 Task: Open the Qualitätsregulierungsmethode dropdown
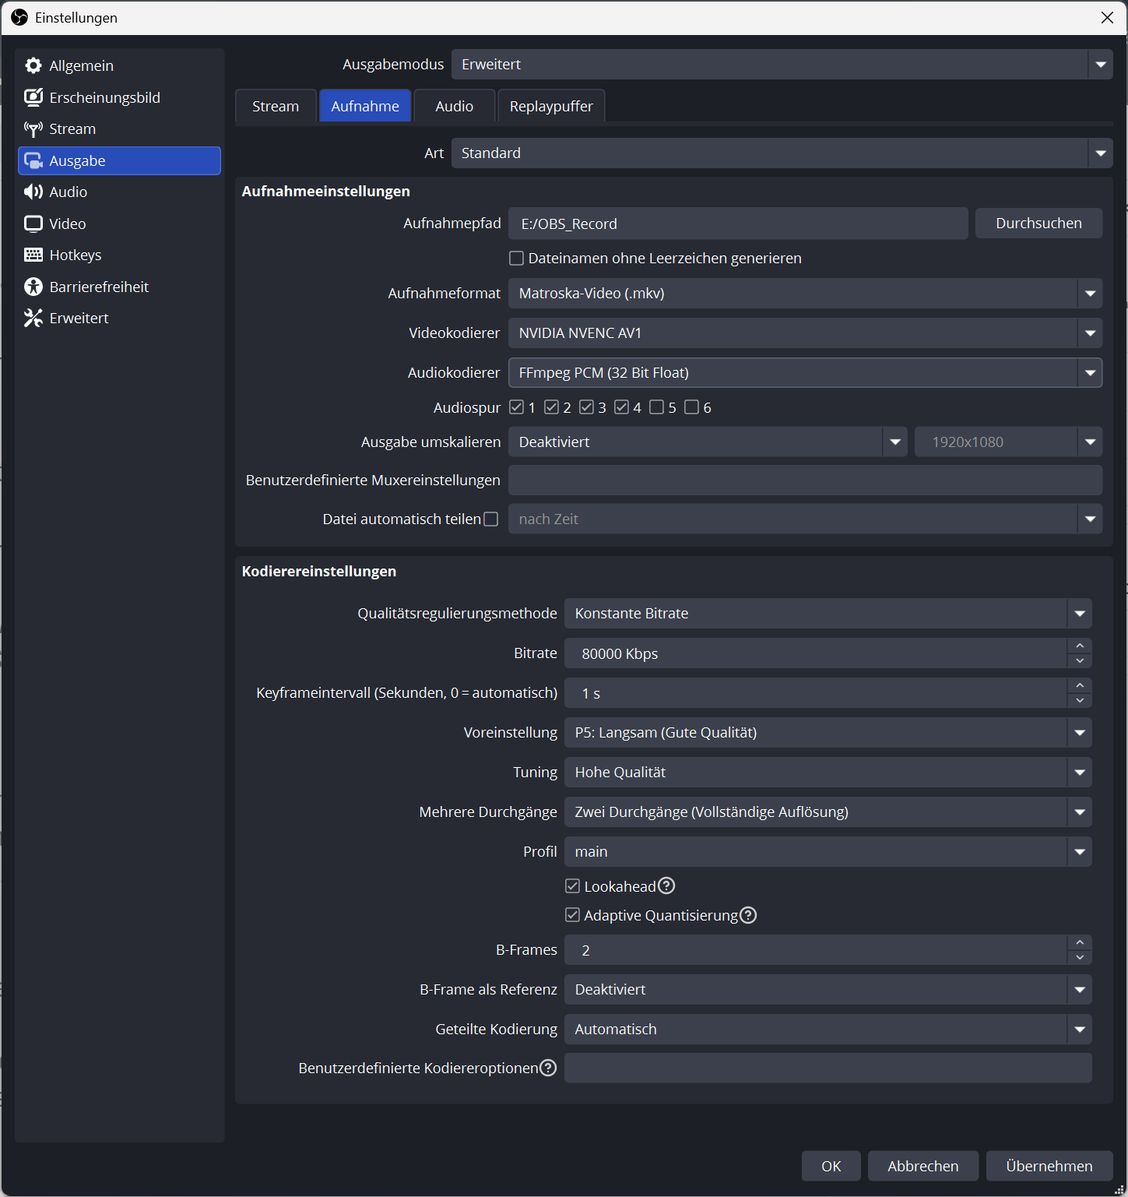pos(828,614)
